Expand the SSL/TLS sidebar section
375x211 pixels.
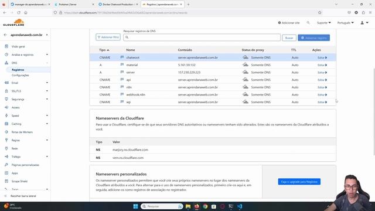[47, 91]
